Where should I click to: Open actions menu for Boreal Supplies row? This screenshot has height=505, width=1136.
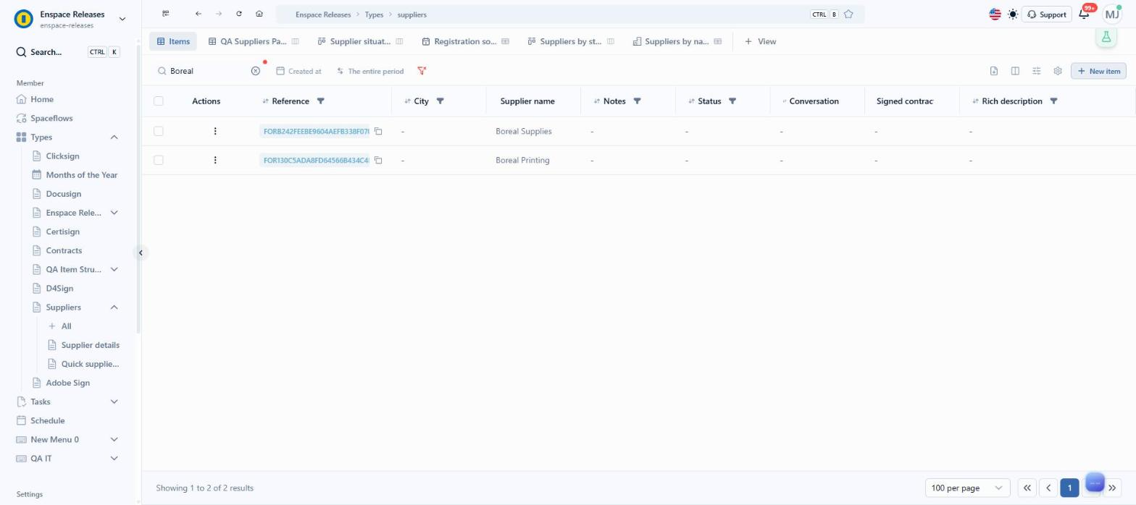click(215, 131)
